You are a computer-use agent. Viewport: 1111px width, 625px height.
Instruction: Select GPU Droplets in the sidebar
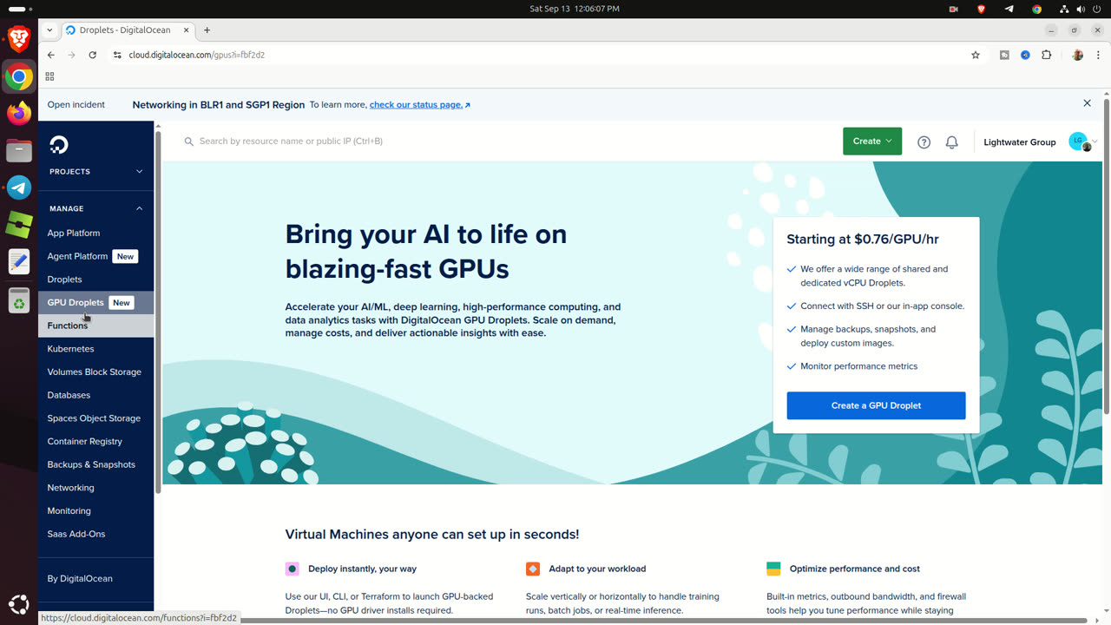[76, 303]
